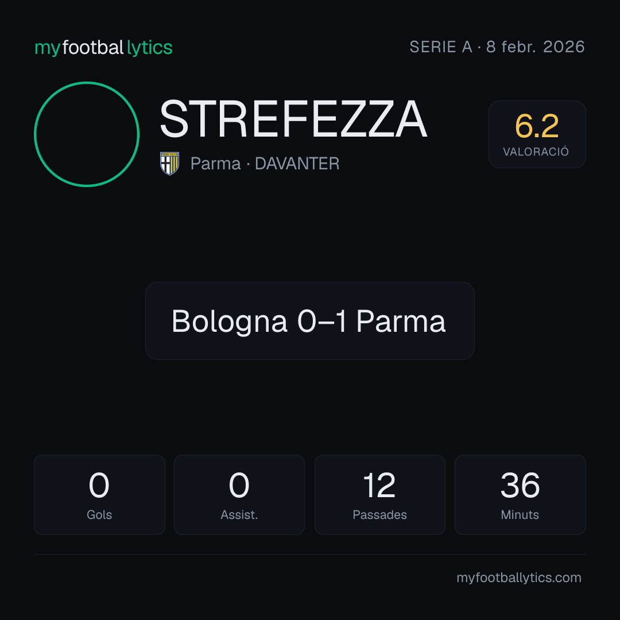Open the Bologna 0–1 Parma match card
620x620 pixels.
click(310, 321)
